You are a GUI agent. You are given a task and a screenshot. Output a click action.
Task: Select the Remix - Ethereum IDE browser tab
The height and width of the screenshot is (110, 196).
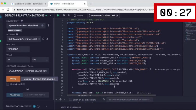(68, 4)
